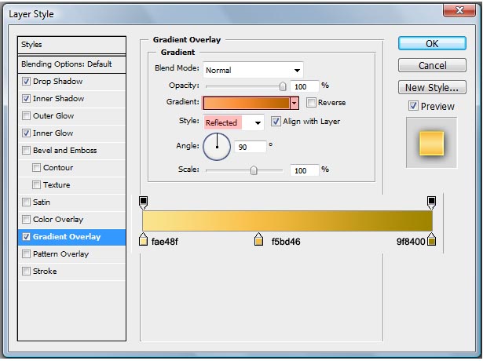Click the angle dial control
The image size is (483, 361).
pyautogui.click(x=217, y=147)
